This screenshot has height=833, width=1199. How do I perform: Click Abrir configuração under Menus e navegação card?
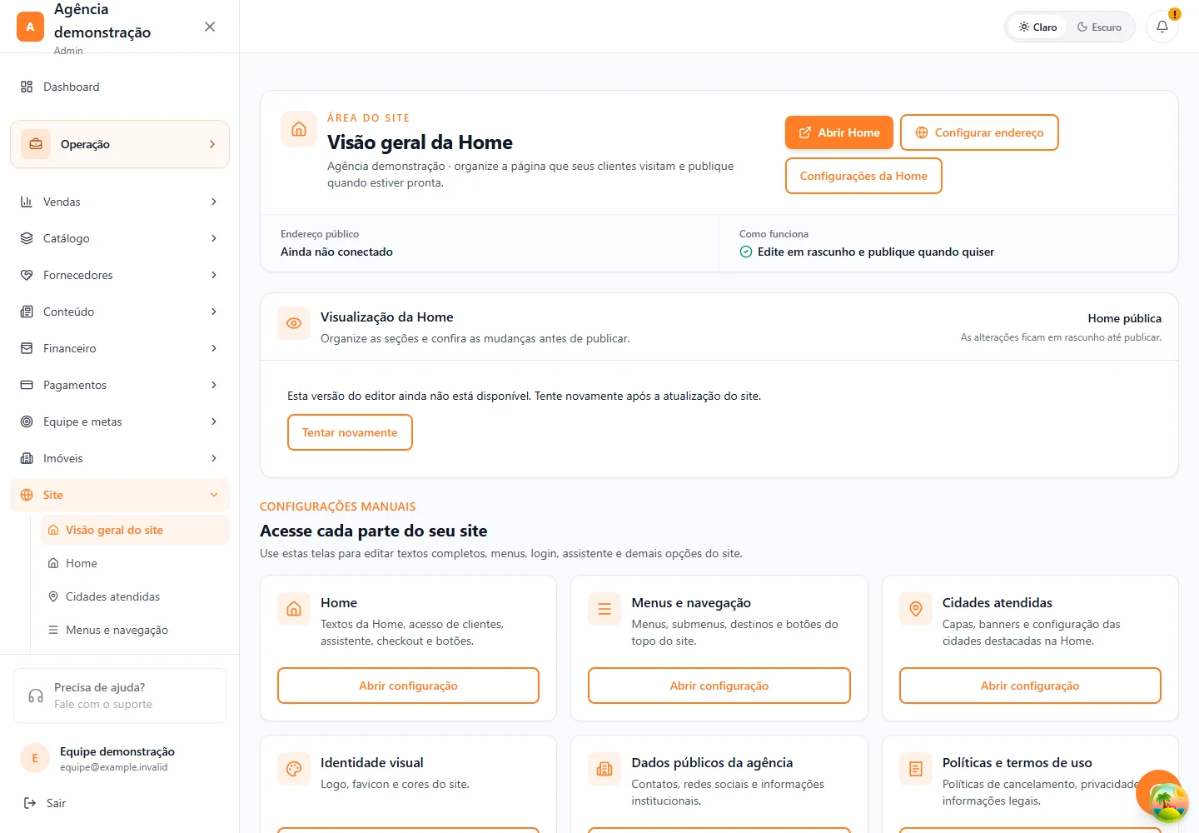point(719,686)
